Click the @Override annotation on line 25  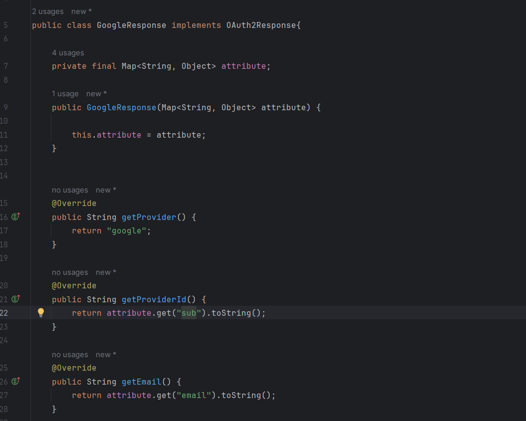74,368
